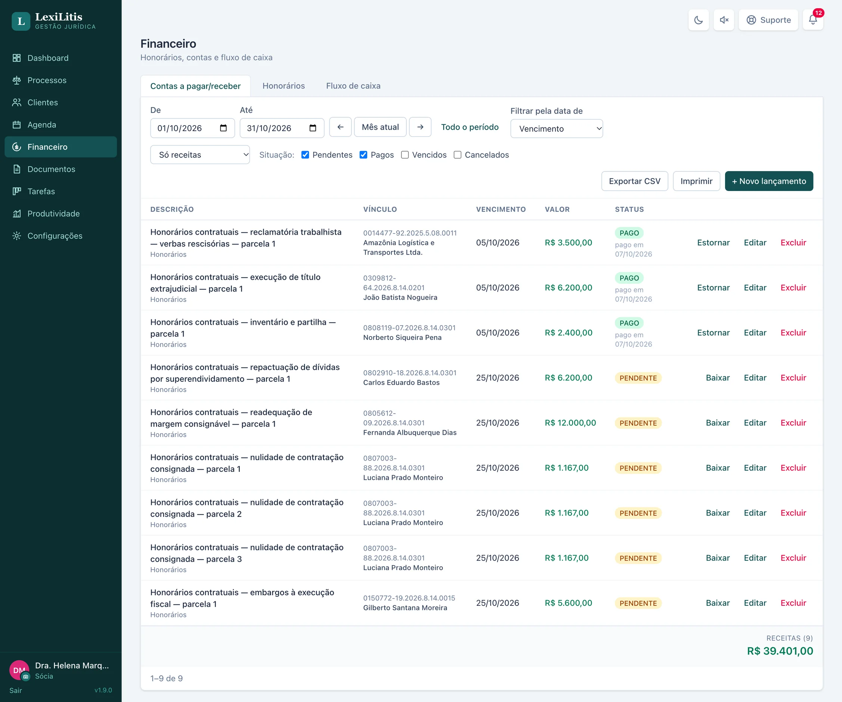Click the Configurações gear icon
The height and width of the screenshot is (702, 842).
(17, 236)
